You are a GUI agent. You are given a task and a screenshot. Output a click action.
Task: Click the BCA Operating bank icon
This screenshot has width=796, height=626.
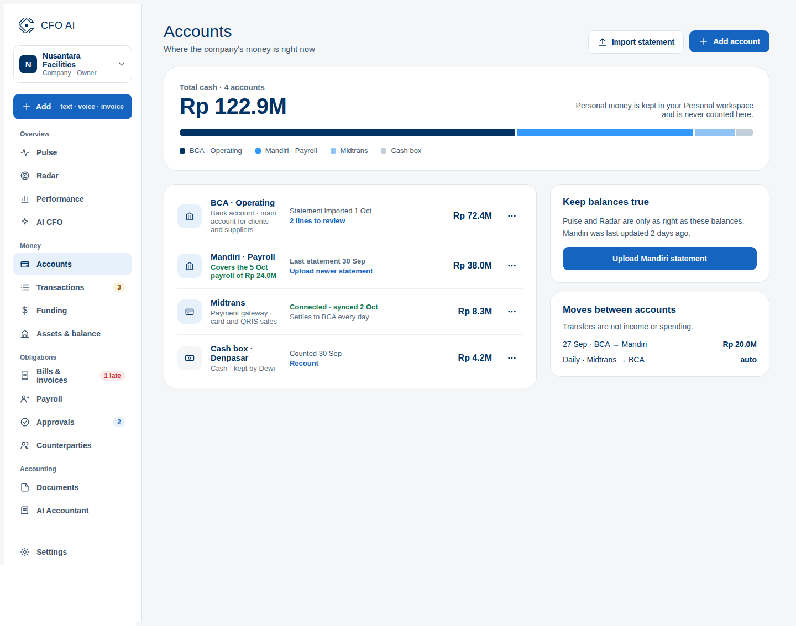click(x=190, y=216)
